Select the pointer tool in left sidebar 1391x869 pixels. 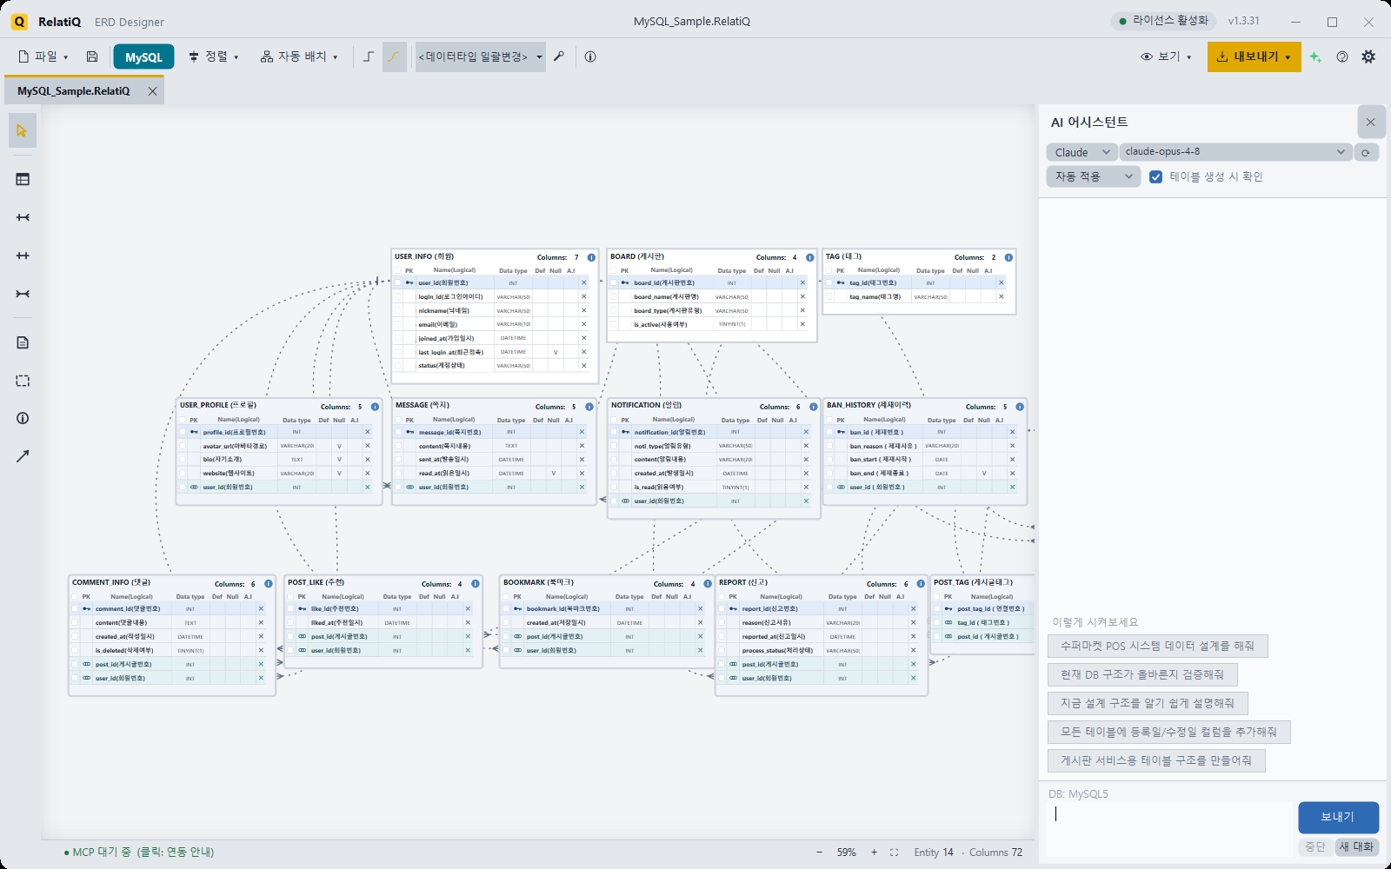click(23, 130)
